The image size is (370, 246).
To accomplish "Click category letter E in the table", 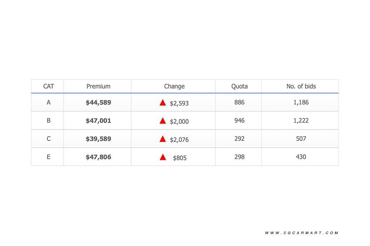I will click(48, 157).
